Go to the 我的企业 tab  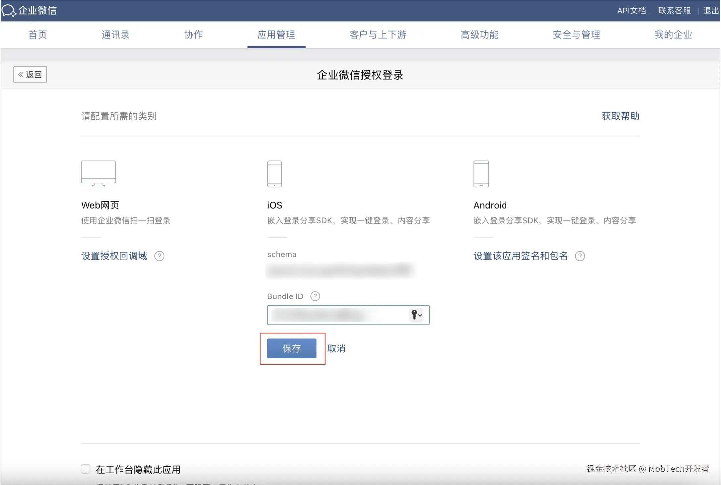click(x=673, y=35)
